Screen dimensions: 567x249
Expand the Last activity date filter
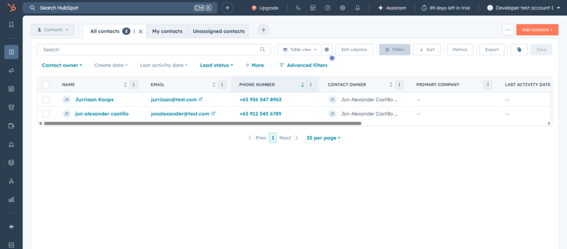pyautogui.click(x=164, y=65)
